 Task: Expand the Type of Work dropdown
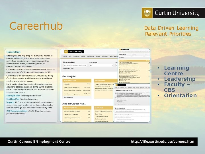click(x=101, y=65)
